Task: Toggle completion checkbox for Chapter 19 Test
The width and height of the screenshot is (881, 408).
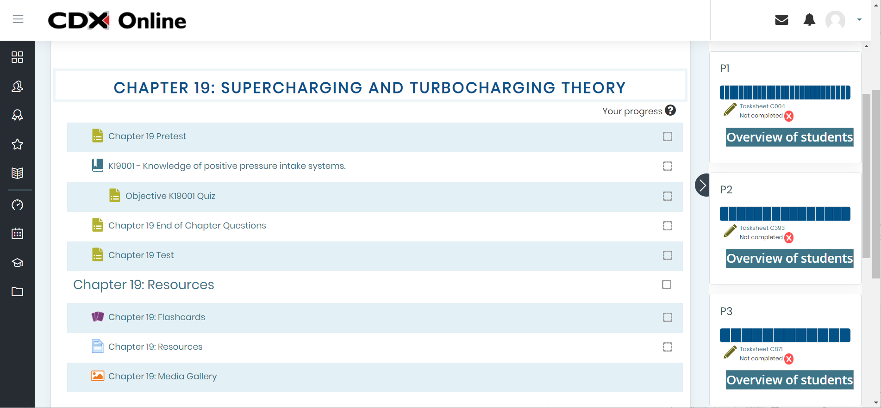Action: [667, 255]
